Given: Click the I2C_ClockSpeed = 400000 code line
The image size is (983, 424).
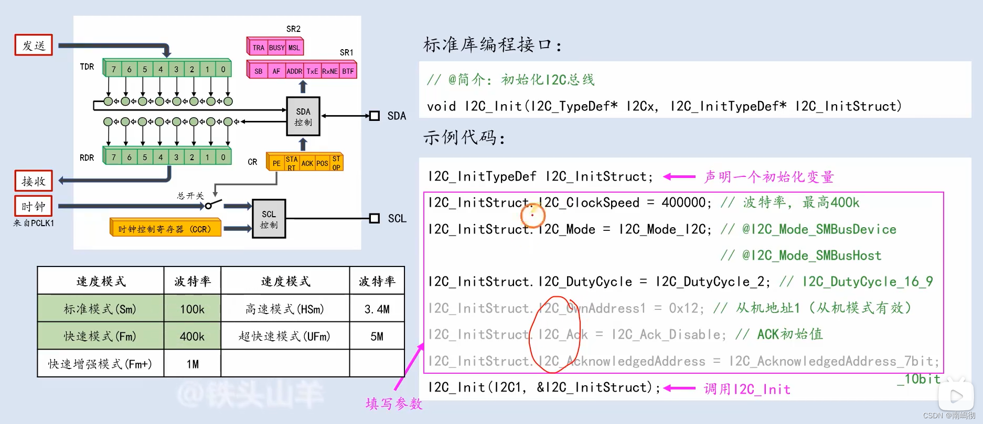Looking at the screenshot, I should [x=570, y=203].
